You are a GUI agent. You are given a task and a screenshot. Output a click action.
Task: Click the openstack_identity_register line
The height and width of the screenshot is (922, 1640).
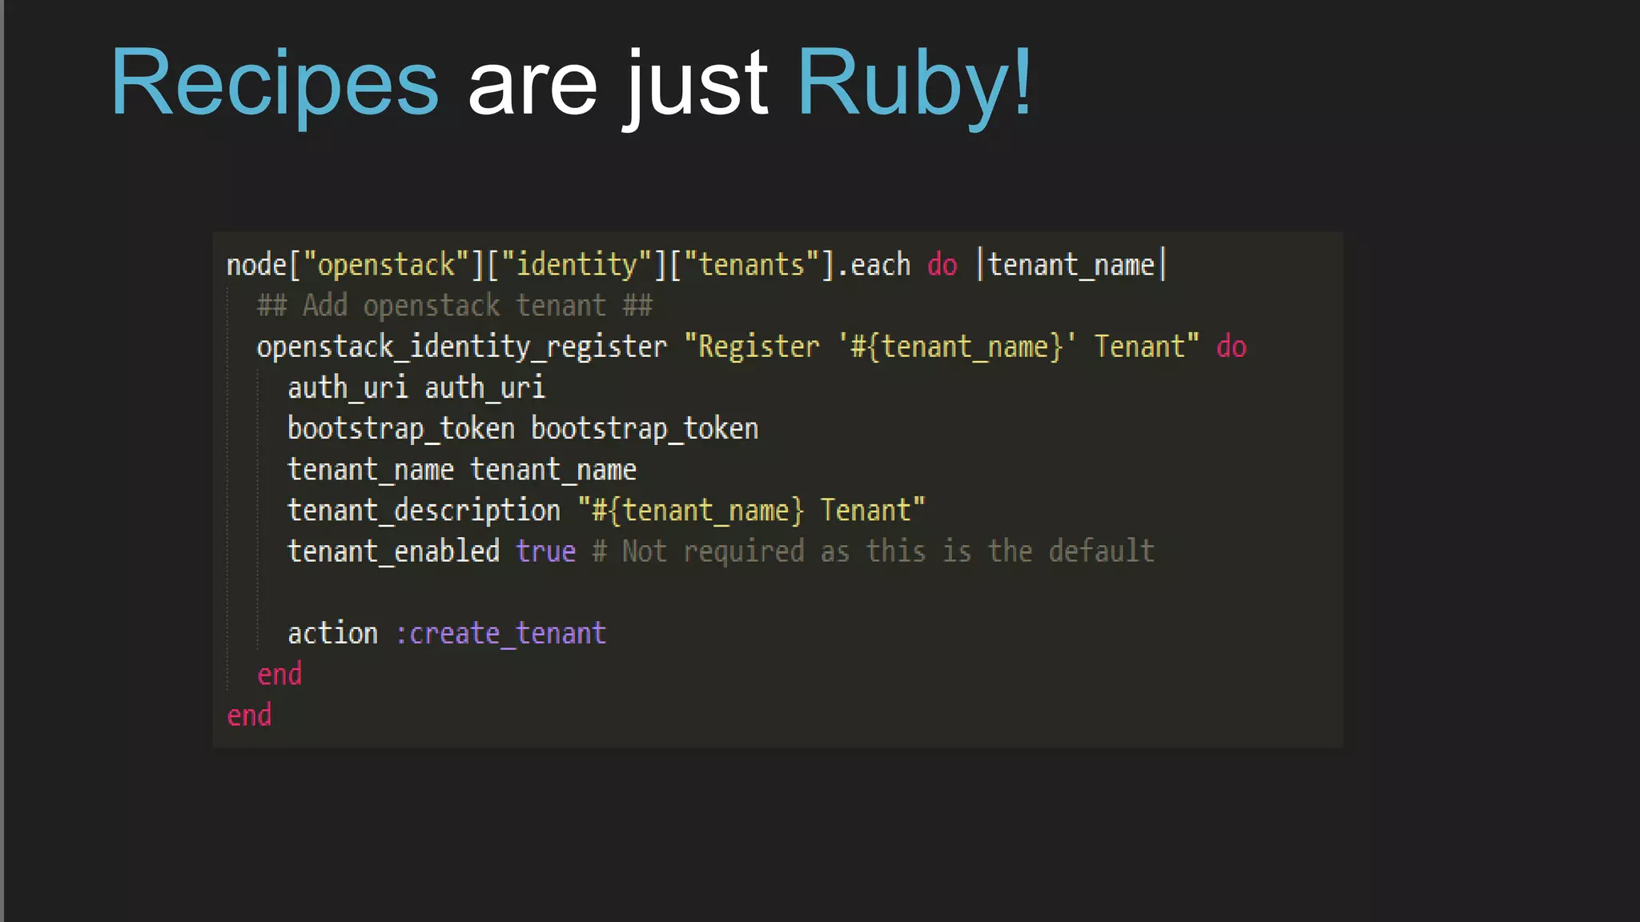coord(752,347)
